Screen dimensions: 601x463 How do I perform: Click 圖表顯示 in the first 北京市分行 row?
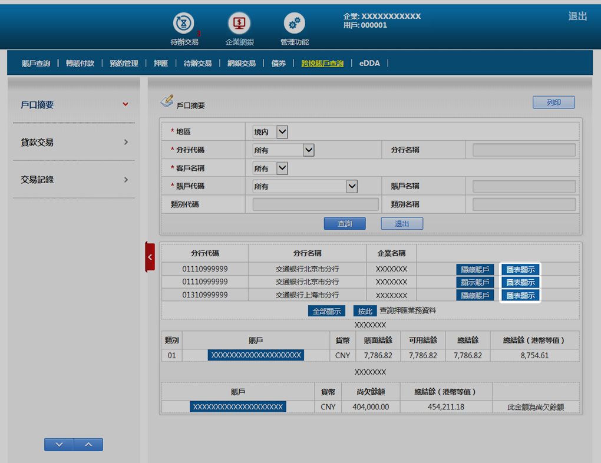point(520,269)
